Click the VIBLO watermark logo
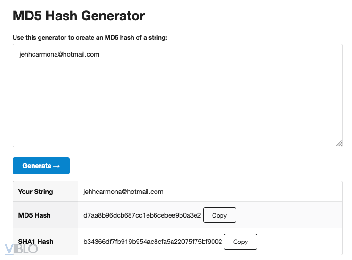The width and height of the screenshot is (352, 260). tap(21, 249)
